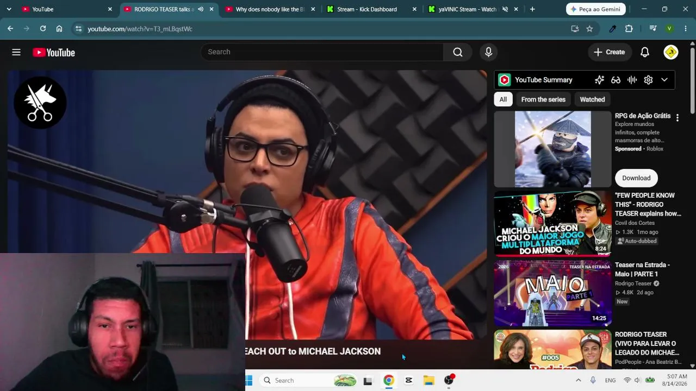Screen dimensions: 696x391
Task: Open 'FEW PEOPLE KNOW THIS' video title
Action: [x=648, y=204]
